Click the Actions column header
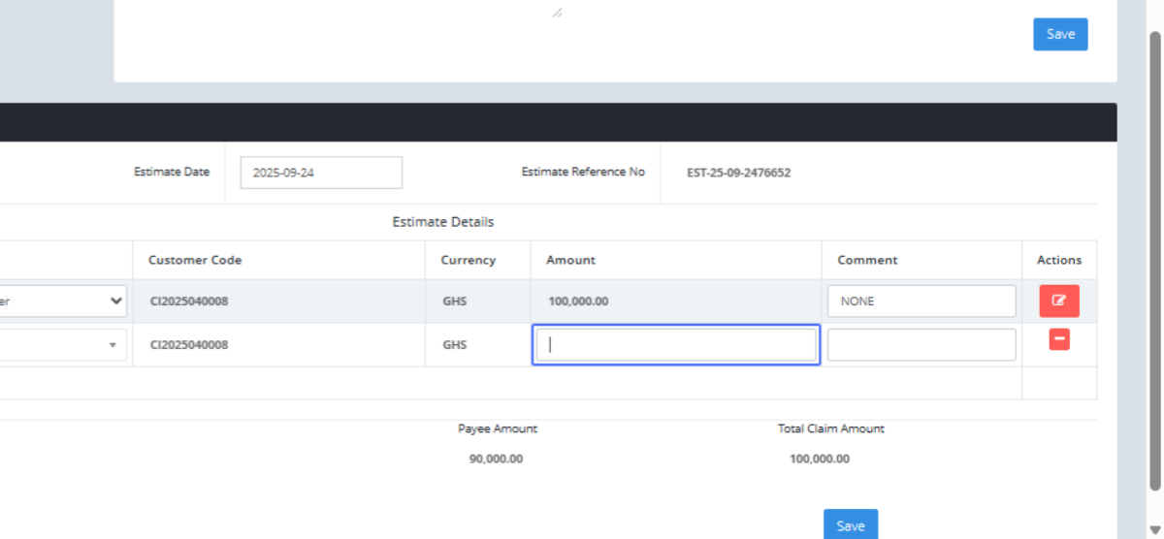Screen dimensions: 1164x539 point(1059,260)
